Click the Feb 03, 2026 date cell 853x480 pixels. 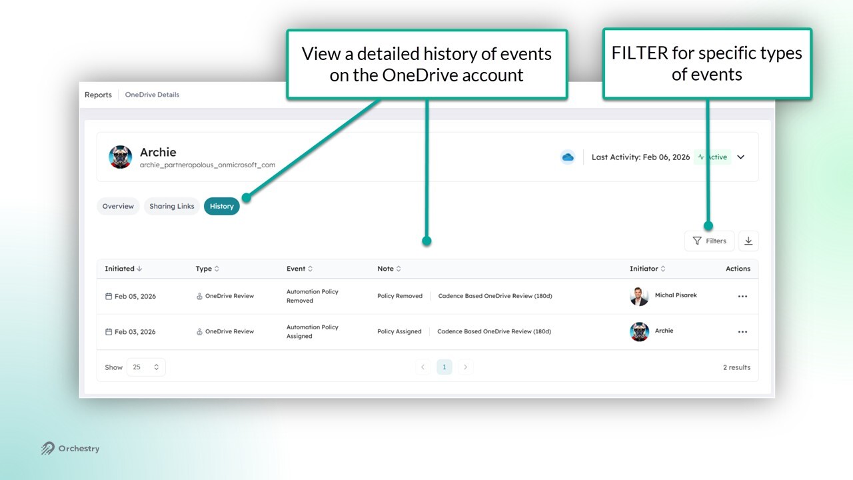click(x=135, y=332)
